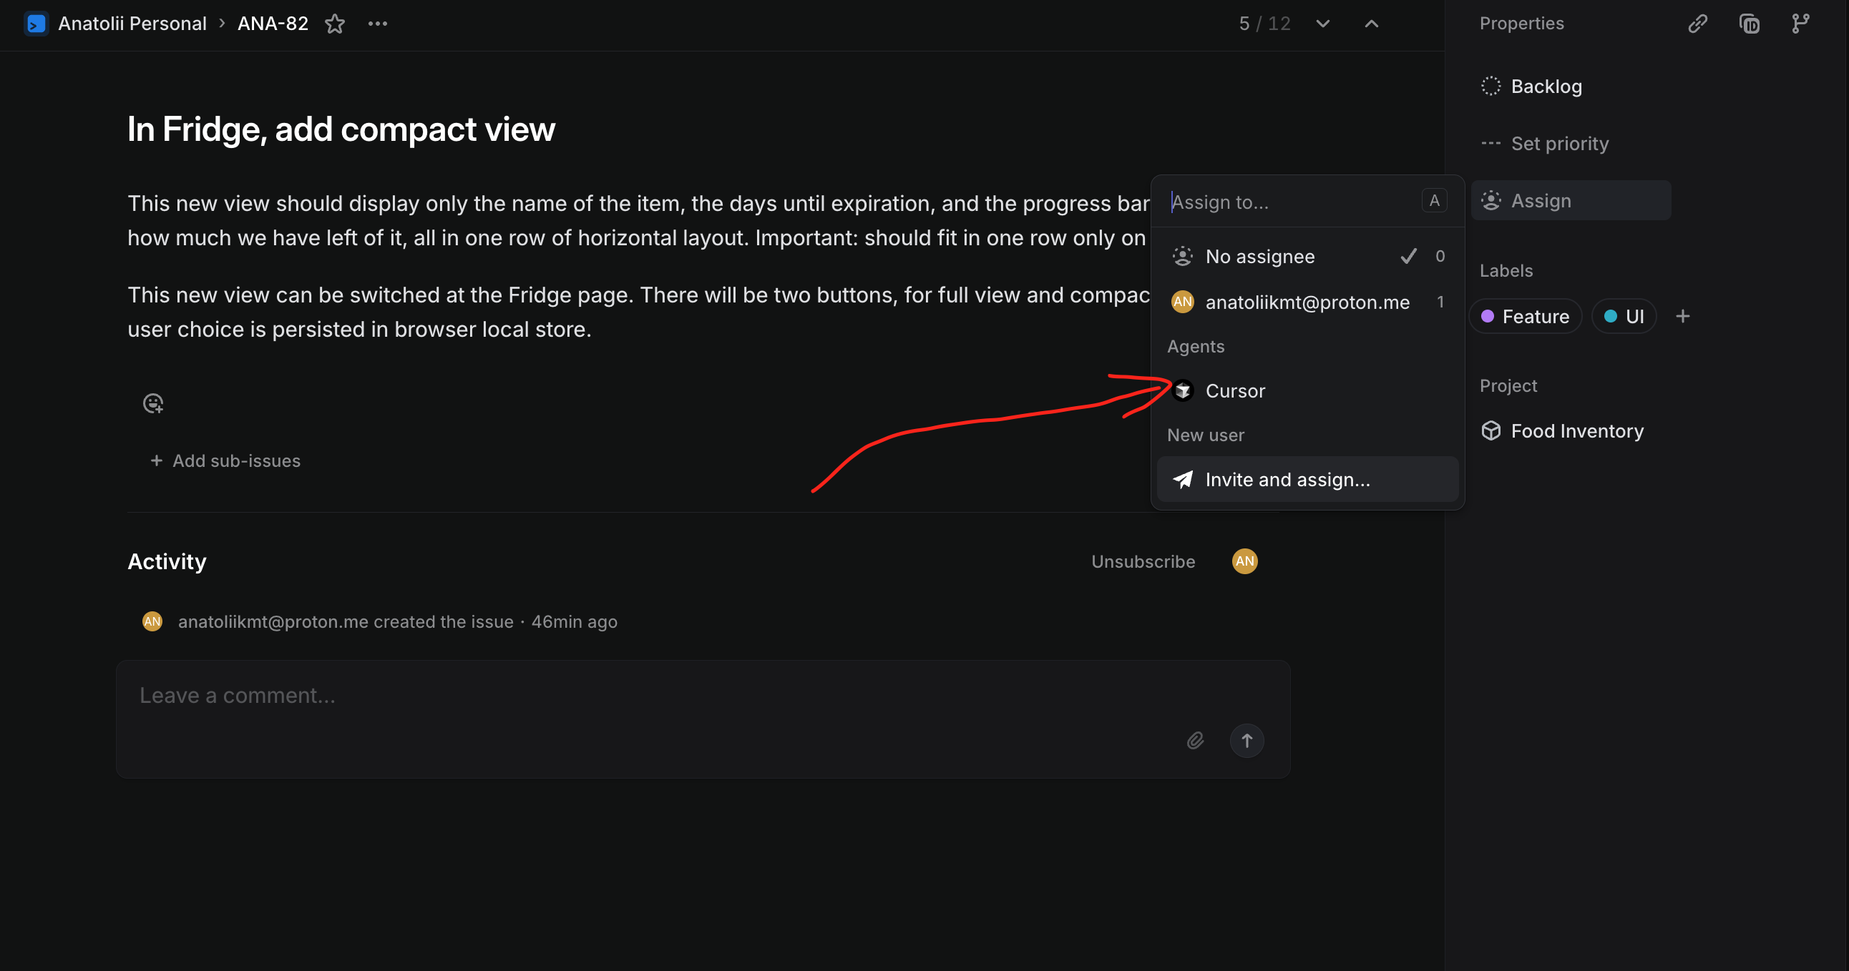Select the No assignee option
Screen dimensions: 1849x971
point(1259,256)
